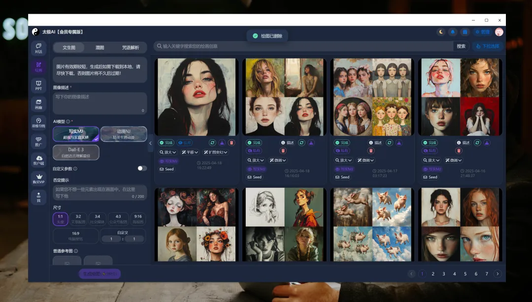Open the 思维导图 mind map sidebar icon
The height and width of the screenshot is (302, 532).
point(38,122)
